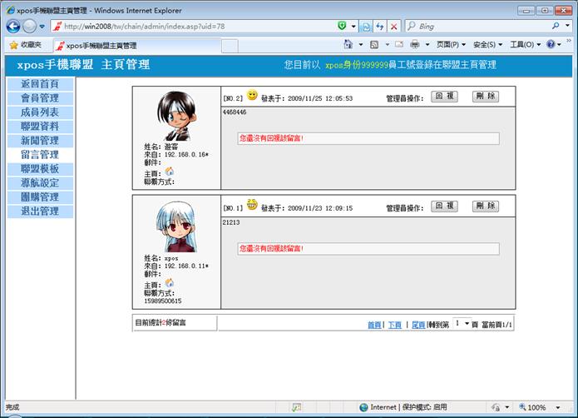Click the smiley emoticon on message NO.2
Image resolution: width=578 pixels, height=418 pixels.
pyautogui.click(x=252, y=96)
